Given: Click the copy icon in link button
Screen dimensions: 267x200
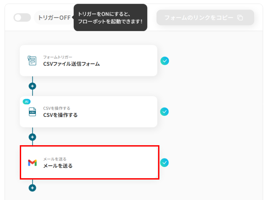Looking at the screenshot, I should pos(240,17).
